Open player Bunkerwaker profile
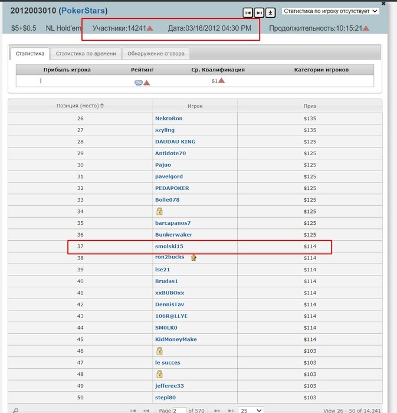Viewport: 397px width, 413px height. click(x=173, y=234)
